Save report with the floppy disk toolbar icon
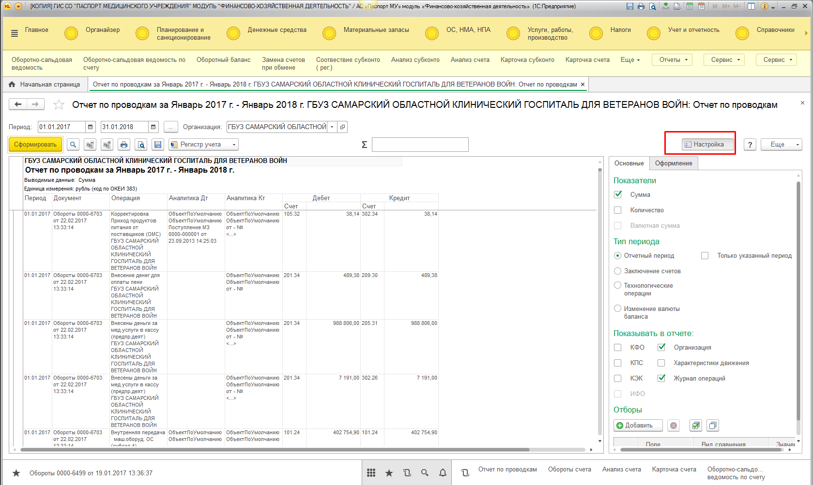Image resolution: width=813 pixels, height=485 pixels. (157, 144)
